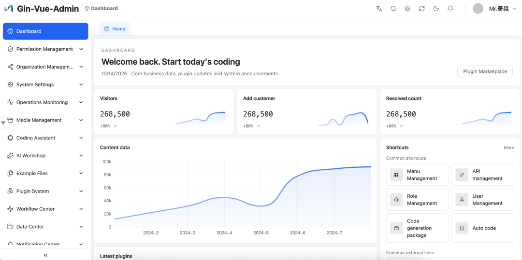This screenshot has width=522, height=260.
Task: Click the Visitors sparkline chart
Action: tap(200, 119)
